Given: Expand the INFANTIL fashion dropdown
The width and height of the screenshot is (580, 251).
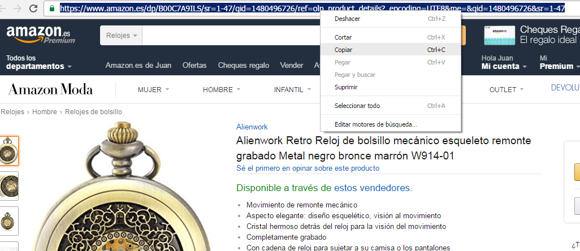Looking at the screenshot, I should pyautogui.click(x=292, y=89).
